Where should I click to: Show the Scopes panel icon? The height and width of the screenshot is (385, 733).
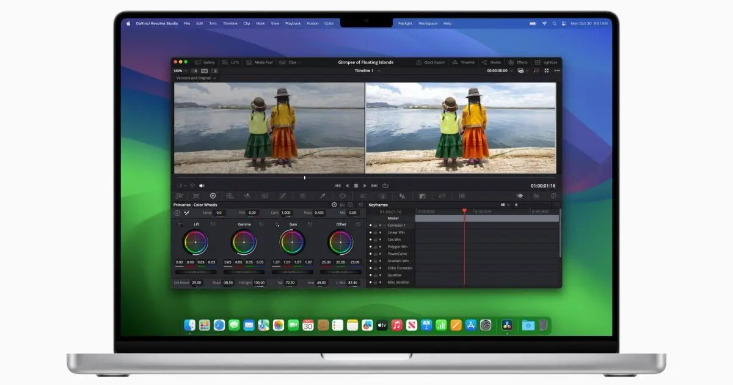click(536, 196)
